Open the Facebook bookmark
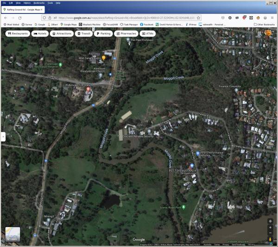Viewport: 278px width, 247px height. point(147,25)
